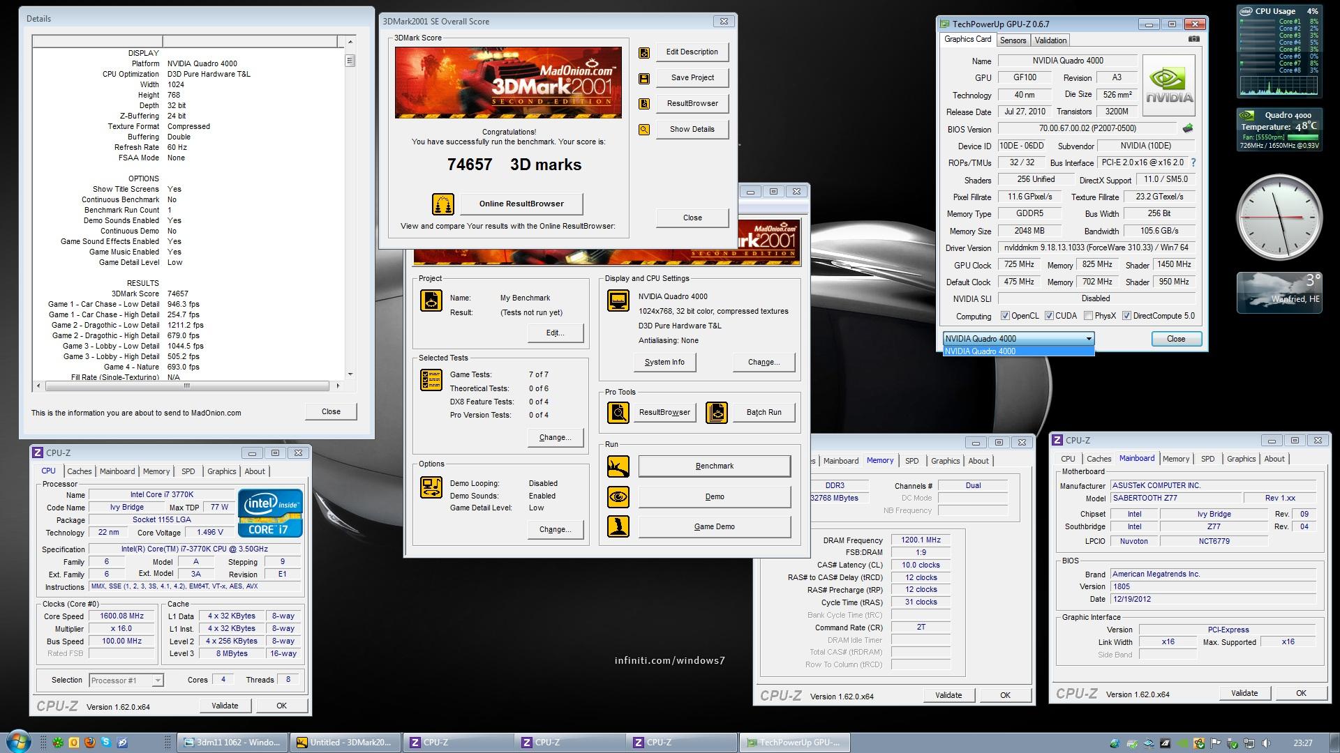Click Change... button in the Options section
Viewport: 1340px width, 753px height.
(556, 529)
